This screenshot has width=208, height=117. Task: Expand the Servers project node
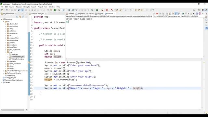1,82
